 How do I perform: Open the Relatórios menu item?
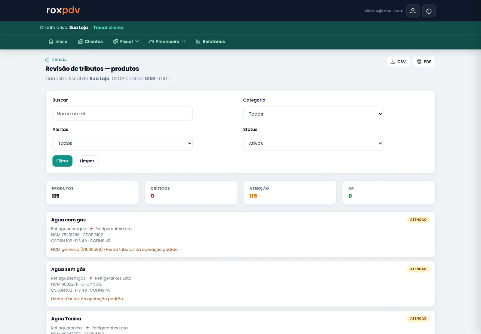pyautogui.click(x=210, y=41)
